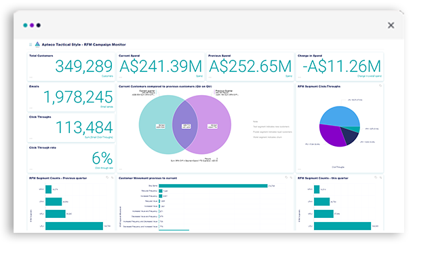Click the 'Email sends' caption under 1,978,245
Image resolution: width=434 pixels, height=258 pixels.
106,107
